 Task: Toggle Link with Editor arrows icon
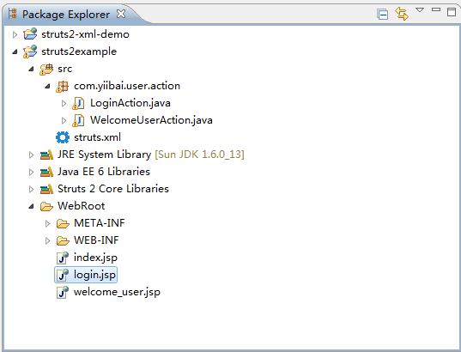(x=402, y=14)
